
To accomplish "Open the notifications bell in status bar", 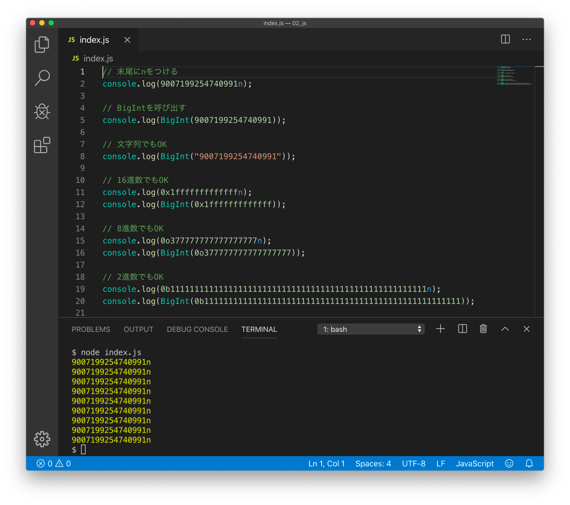I will coord(529,464).
